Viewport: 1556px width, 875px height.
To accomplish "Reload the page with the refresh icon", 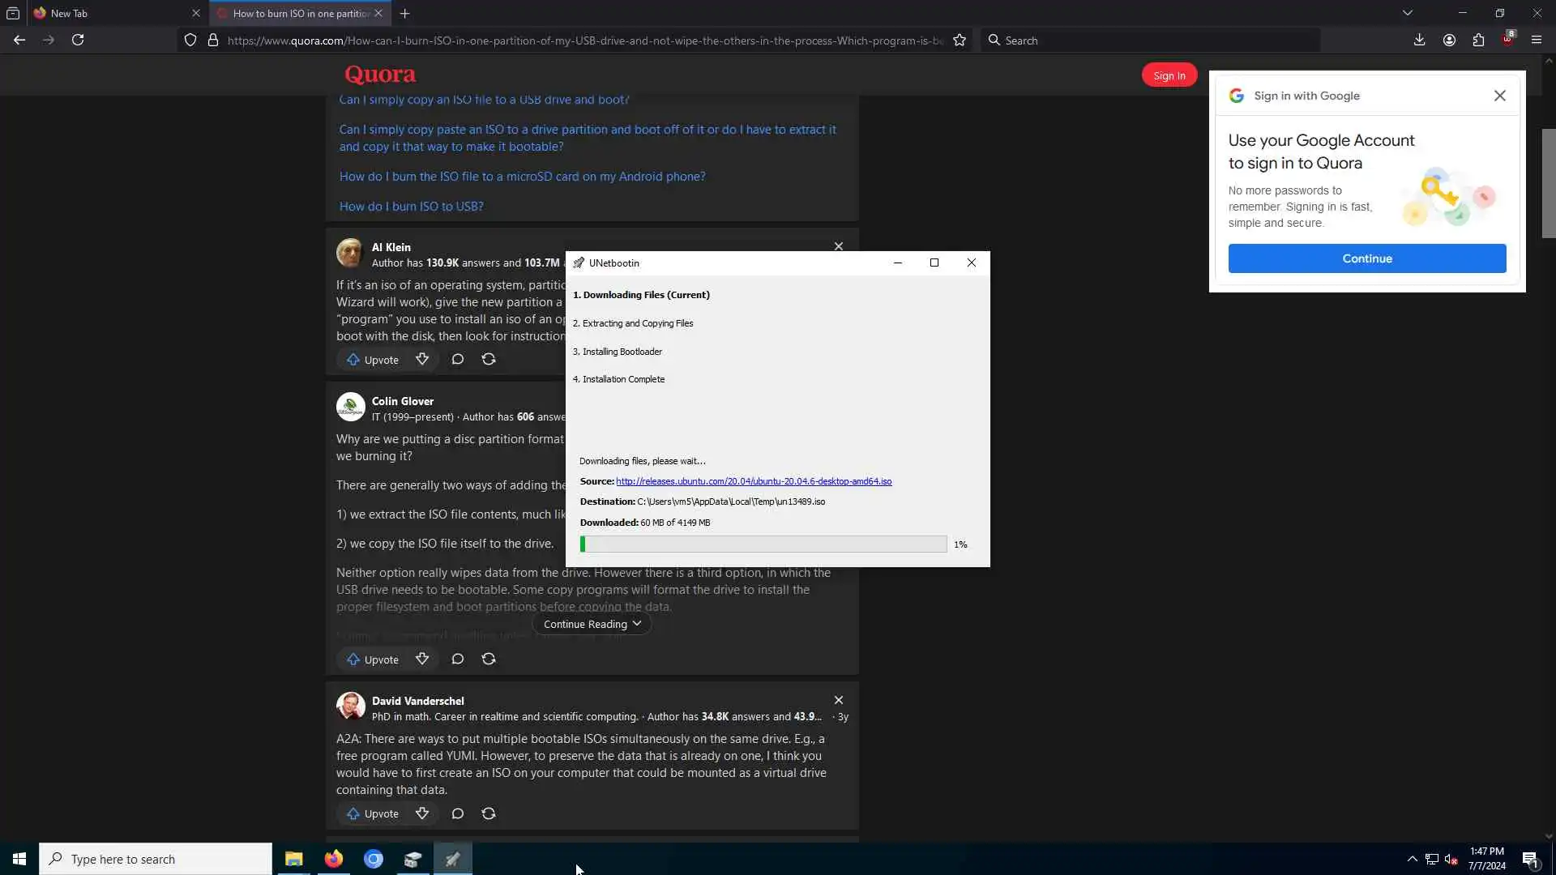I will tap(78, 40).
